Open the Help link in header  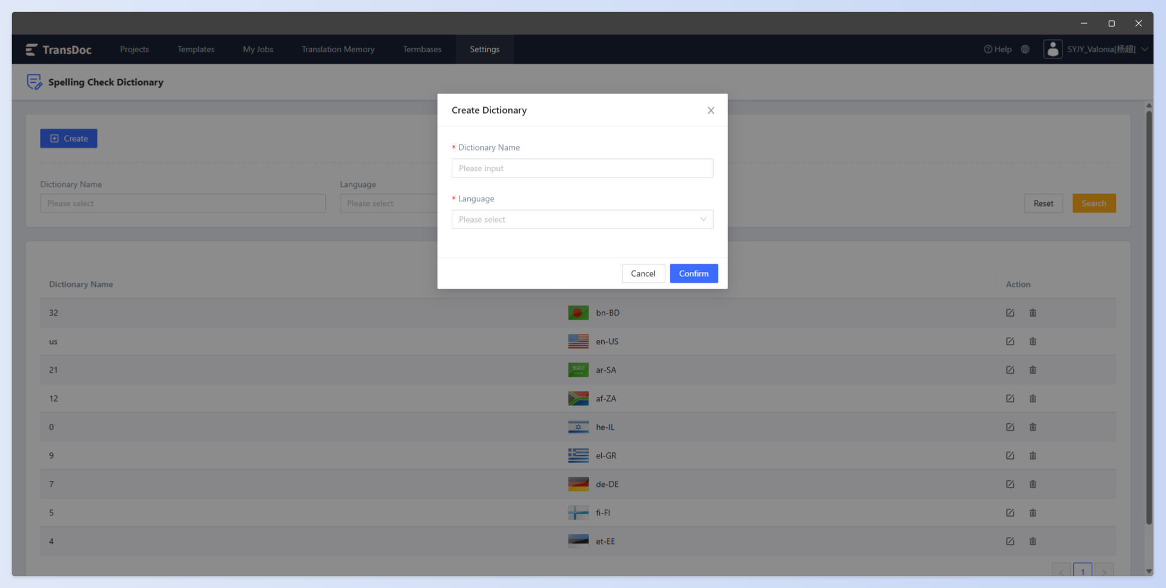(x=998, y=49)
